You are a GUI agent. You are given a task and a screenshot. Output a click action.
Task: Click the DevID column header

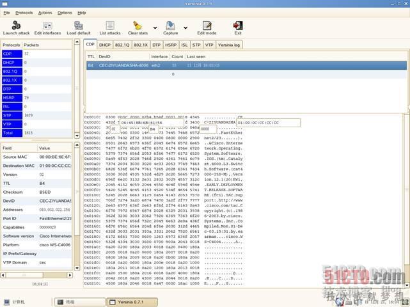(123, 56)
